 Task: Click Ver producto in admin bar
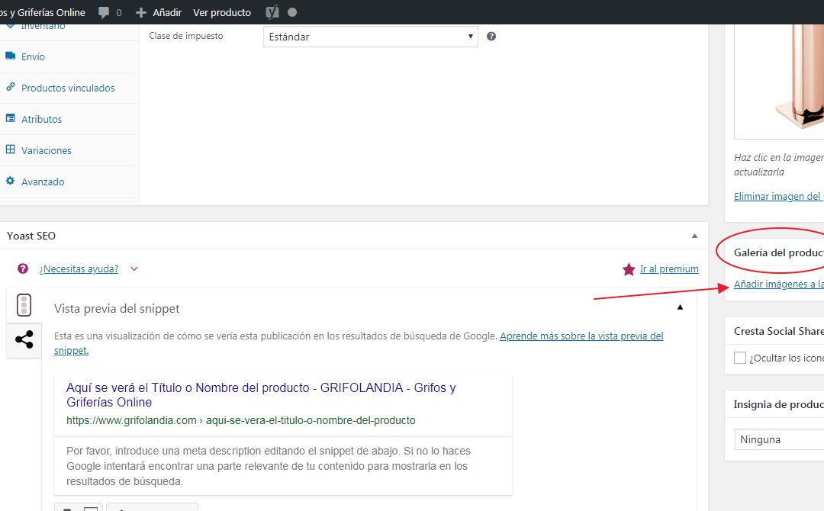click(222, 12)
